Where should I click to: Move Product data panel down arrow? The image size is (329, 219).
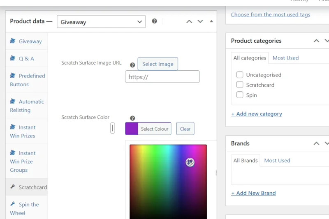pos(200,21)
